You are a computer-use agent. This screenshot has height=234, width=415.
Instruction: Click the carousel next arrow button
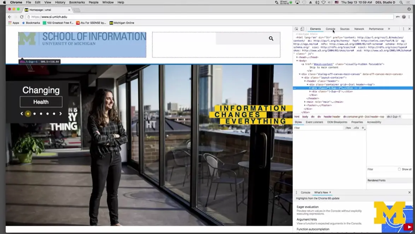click(60, 114)
